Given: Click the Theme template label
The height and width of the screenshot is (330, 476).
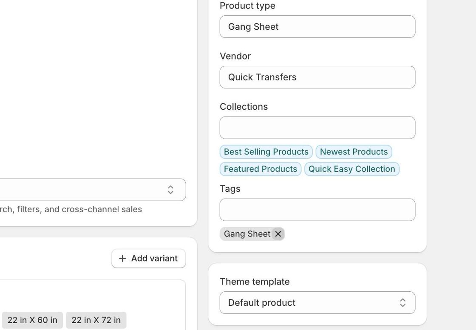Looking at the screenshot, I should [x=255, y=282].
